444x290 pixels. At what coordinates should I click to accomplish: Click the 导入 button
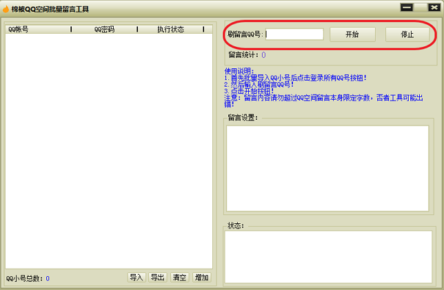[x=137, y=278]
